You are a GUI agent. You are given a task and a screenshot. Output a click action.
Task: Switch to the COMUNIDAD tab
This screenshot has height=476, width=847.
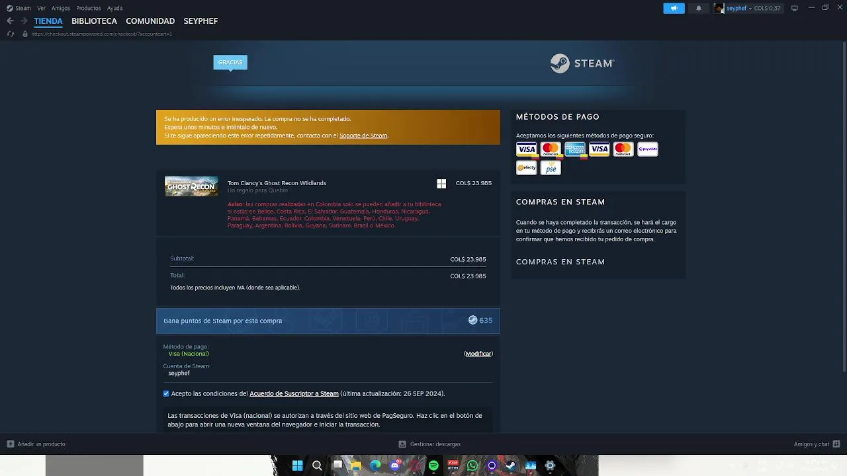click(x=150, y=21)
